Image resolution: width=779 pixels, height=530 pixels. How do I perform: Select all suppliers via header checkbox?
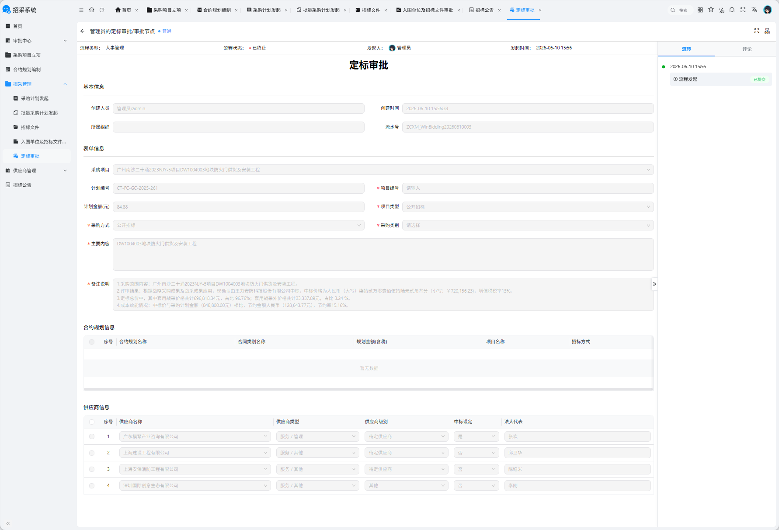click(x=92, y=422)
